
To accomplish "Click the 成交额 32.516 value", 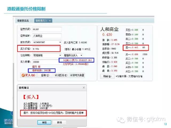I will point(115,53).
